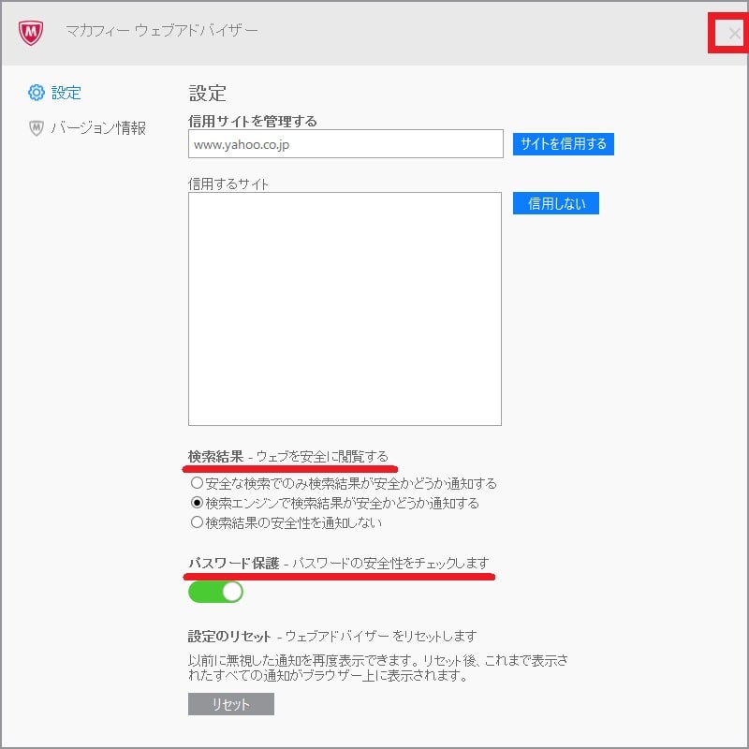Open the 設定 sidebar section

click(x=66, y=92)
